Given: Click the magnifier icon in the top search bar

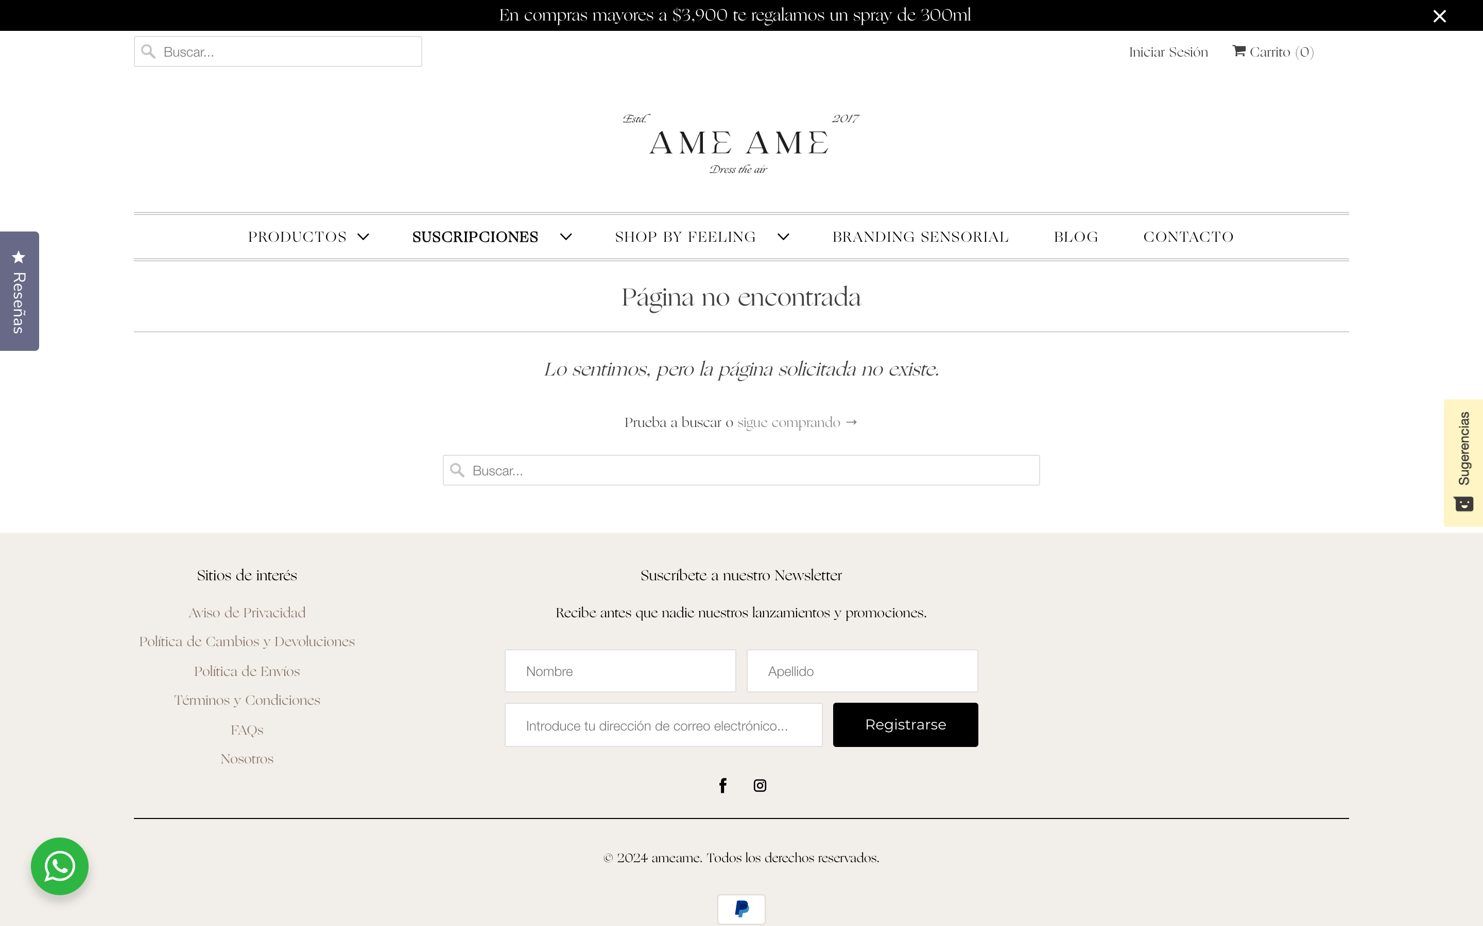Looking at the screenshot, I should point(148,51).
